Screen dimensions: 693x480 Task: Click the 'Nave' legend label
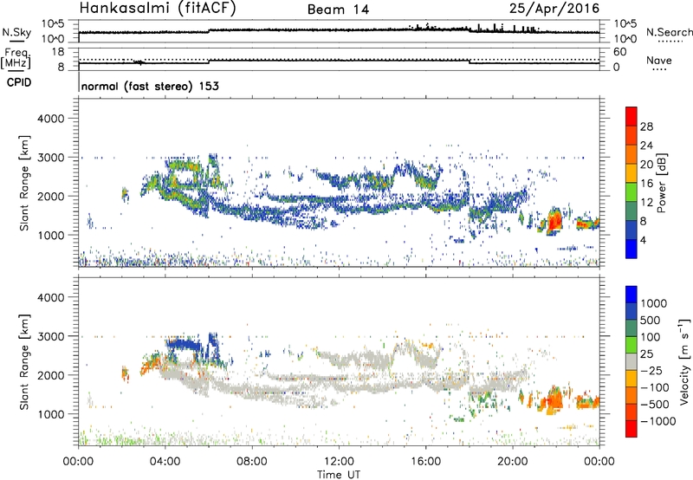coord(659,60)
